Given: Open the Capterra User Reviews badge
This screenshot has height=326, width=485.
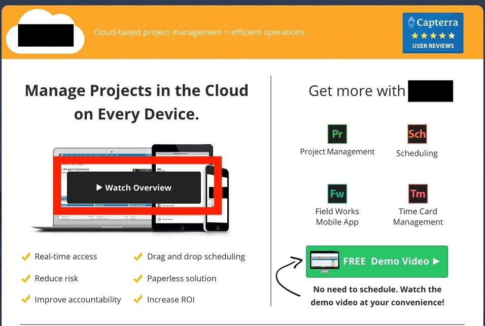Looking at the screenshot, I should (433, 33).
